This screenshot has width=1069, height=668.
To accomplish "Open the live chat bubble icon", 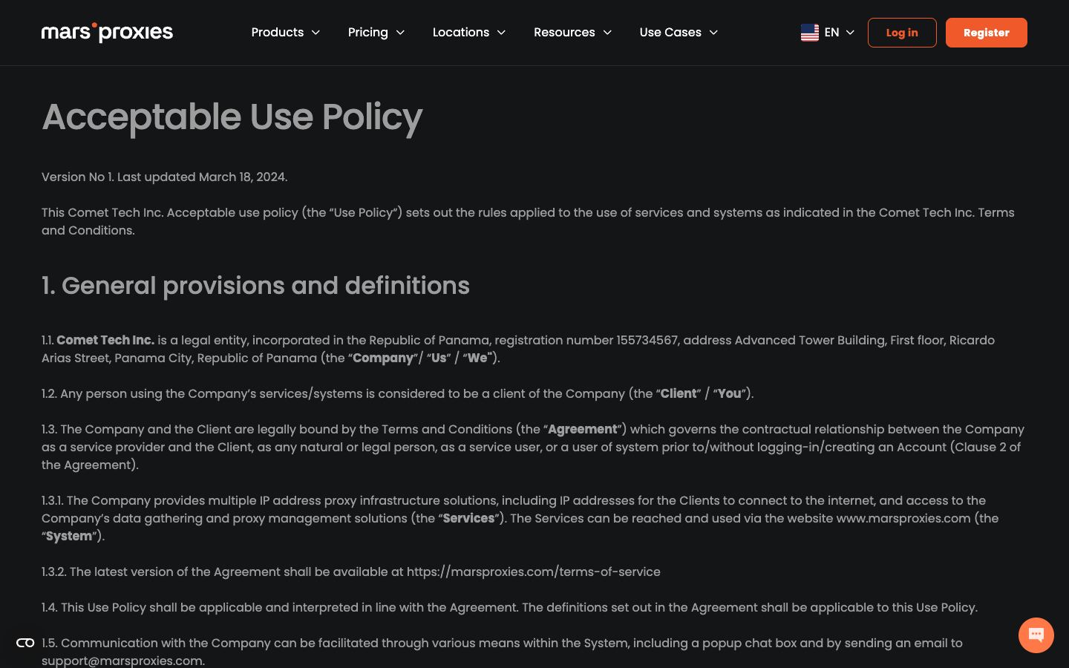I will [1036, 635].
